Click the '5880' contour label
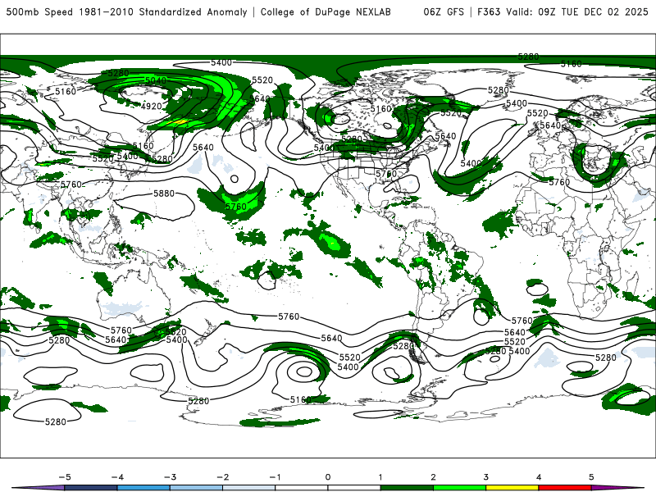Screen dimensions: 656x492 coord(164,194)
